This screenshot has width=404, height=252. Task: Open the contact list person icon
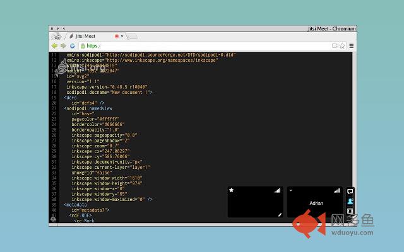tap(350, 202)
